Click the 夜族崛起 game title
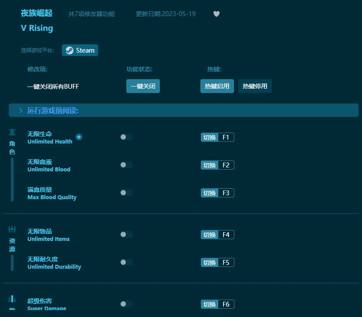Viewport: 362px width, 317px height. 37,13
